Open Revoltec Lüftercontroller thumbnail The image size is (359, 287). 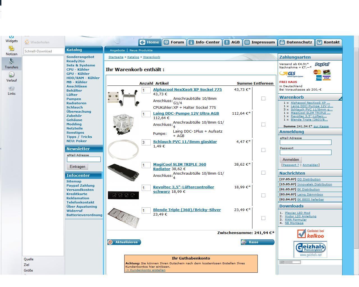(x=123, y=195)
